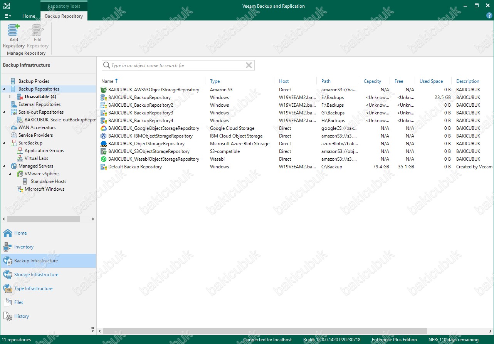The height and width of the screenshot is (344, 494).
Task: Click the repository list horizontal scrollbar
Action: 265,331
